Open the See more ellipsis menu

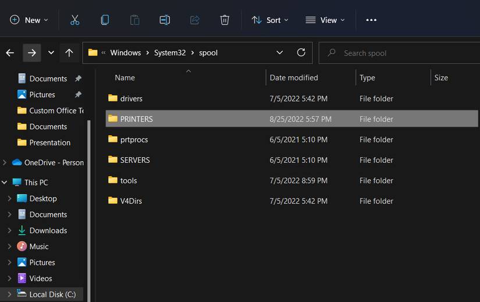(371, 20)
